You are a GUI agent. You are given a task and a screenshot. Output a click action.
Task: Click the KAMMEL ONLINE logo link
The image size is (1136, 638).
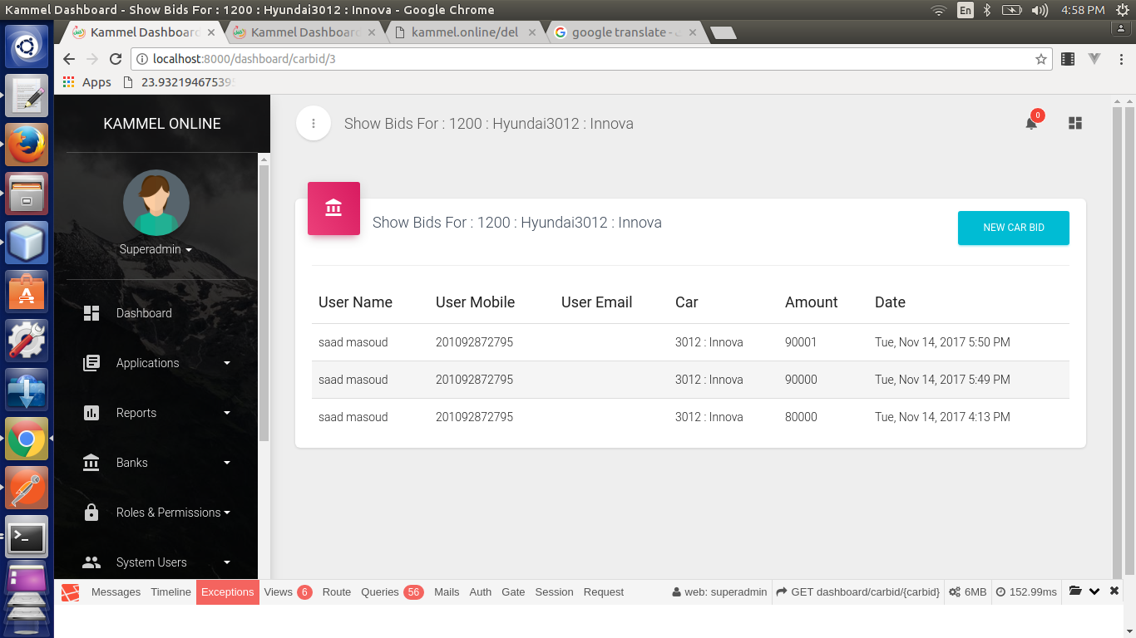(162, 124)
